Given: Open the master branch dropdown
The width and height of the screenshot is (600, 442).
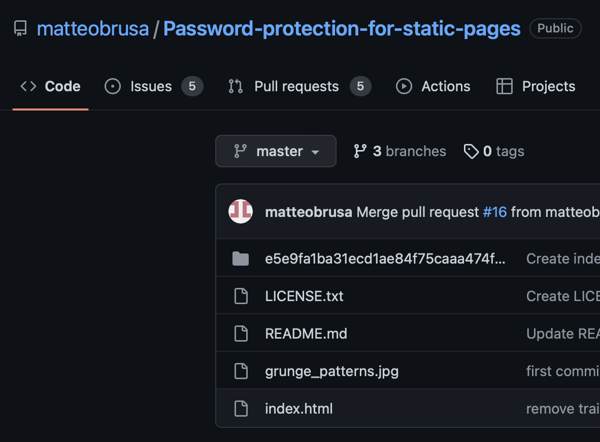Looking at the screenshot, I should 276,151.
